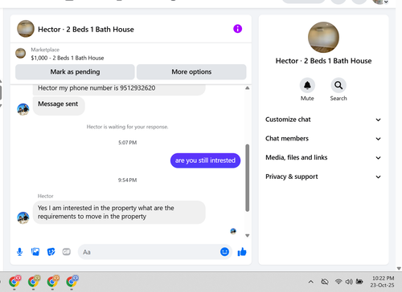Click listing thumbnail in chat header
This screenshot has width=402, height=292.
tap(26, 29)
